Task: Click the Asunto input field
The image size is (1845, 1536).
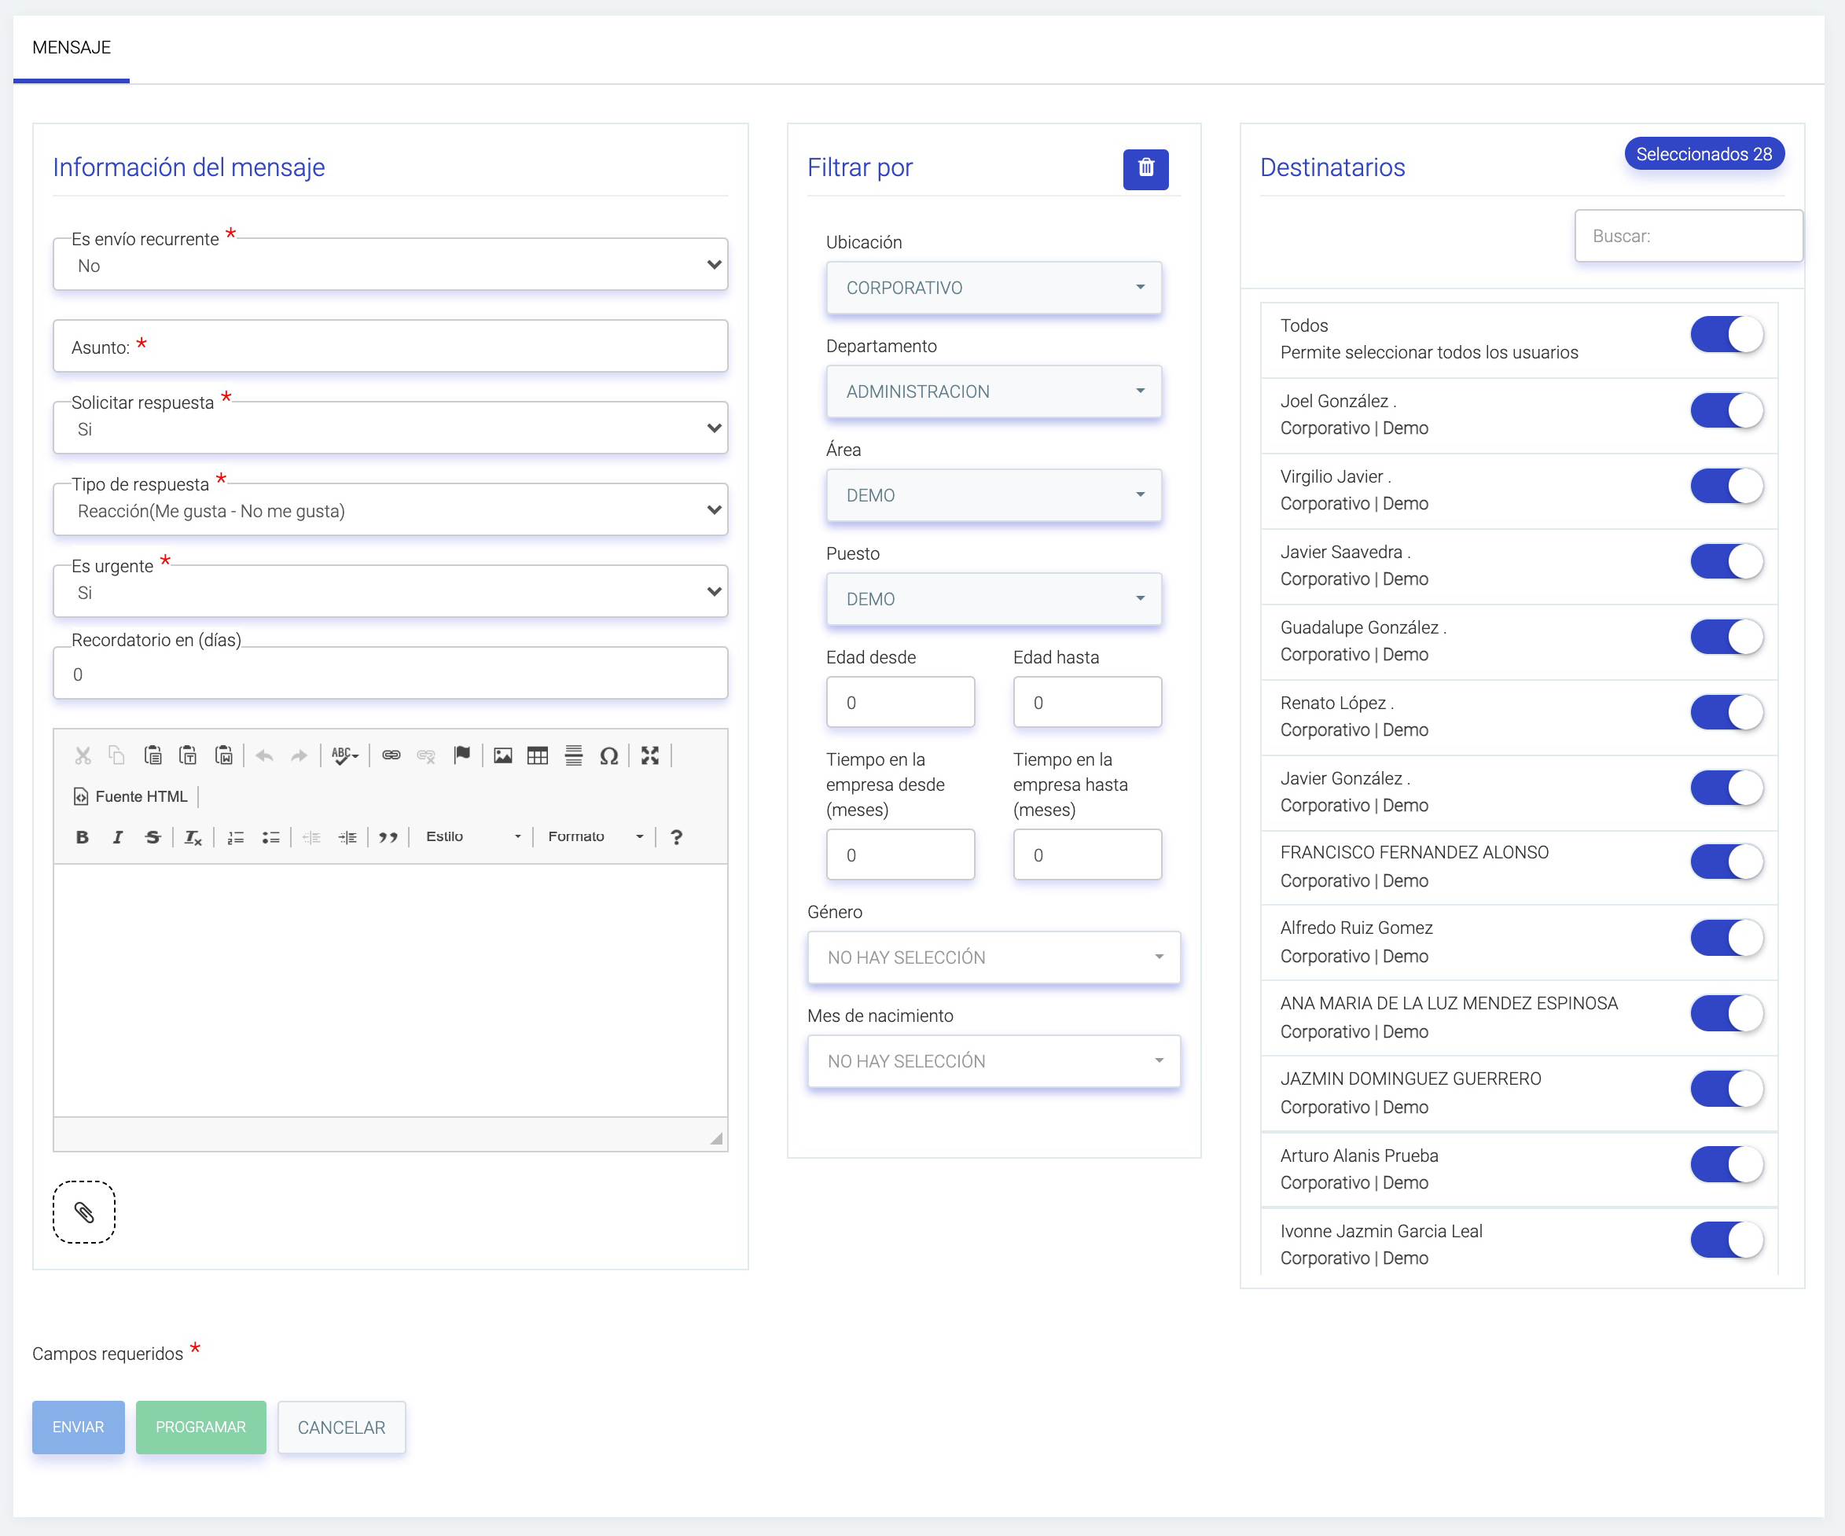Action: click(x=390, y=346)
